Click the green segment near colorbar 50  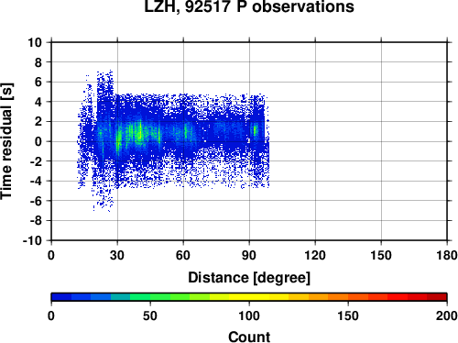tap(150, 297)
